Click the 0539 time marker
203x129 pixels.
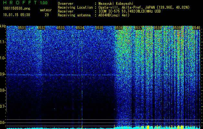(x=177, y=28)
